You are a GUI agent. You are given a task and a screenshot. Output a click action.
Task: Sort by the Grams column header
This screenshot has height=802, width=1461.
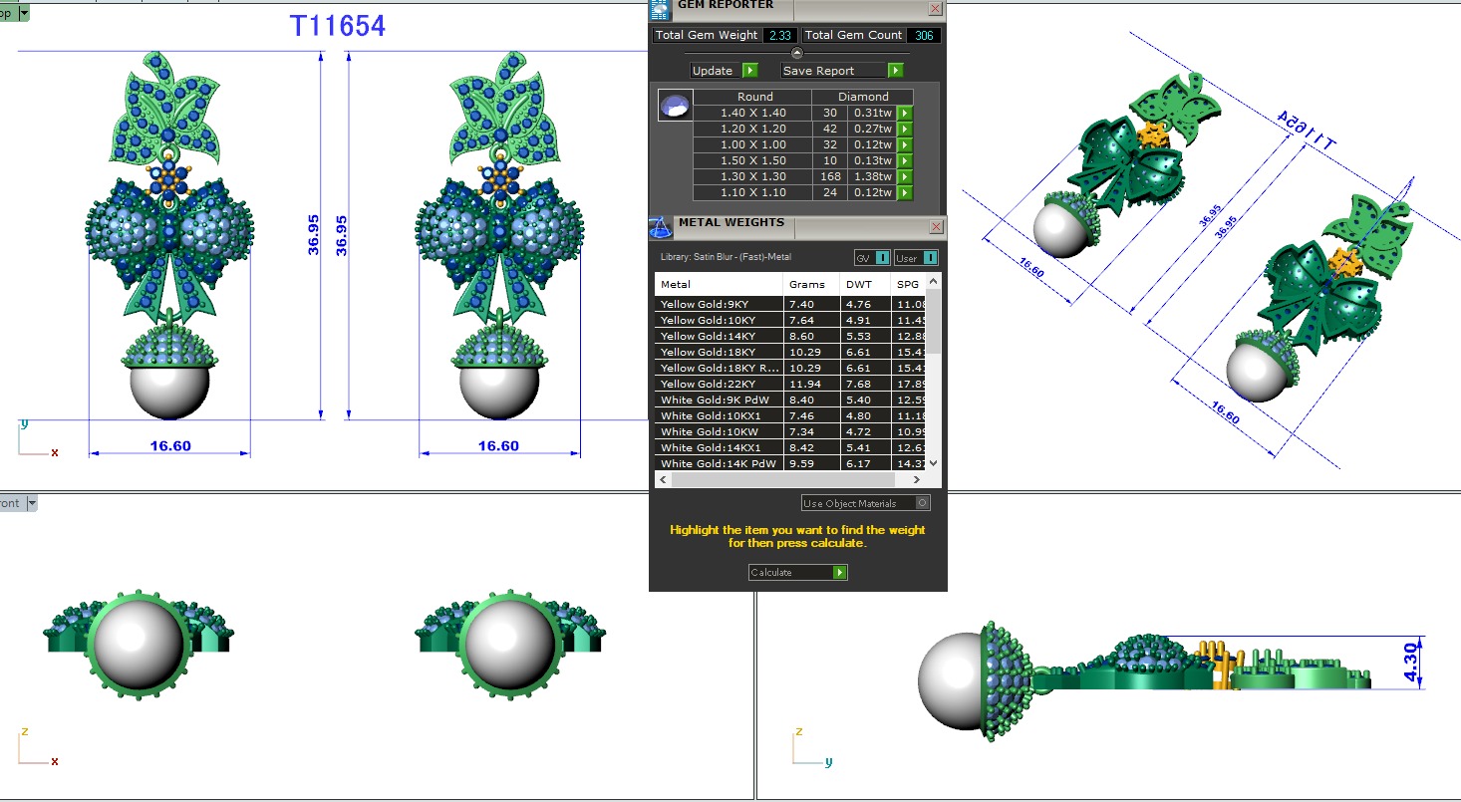click(806, 284)
